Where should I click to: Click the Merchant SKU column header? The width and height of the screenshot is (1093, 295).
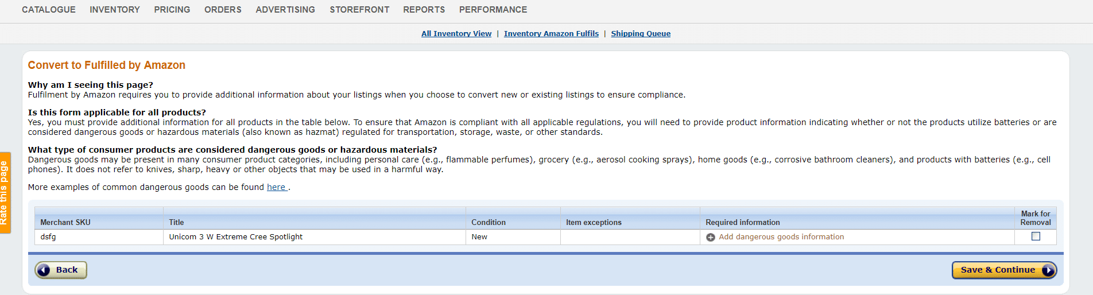[x=65, y=222]
